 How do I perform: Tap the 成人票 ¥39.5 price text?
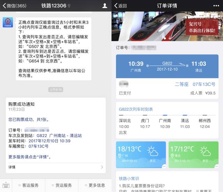pos(203,93)
